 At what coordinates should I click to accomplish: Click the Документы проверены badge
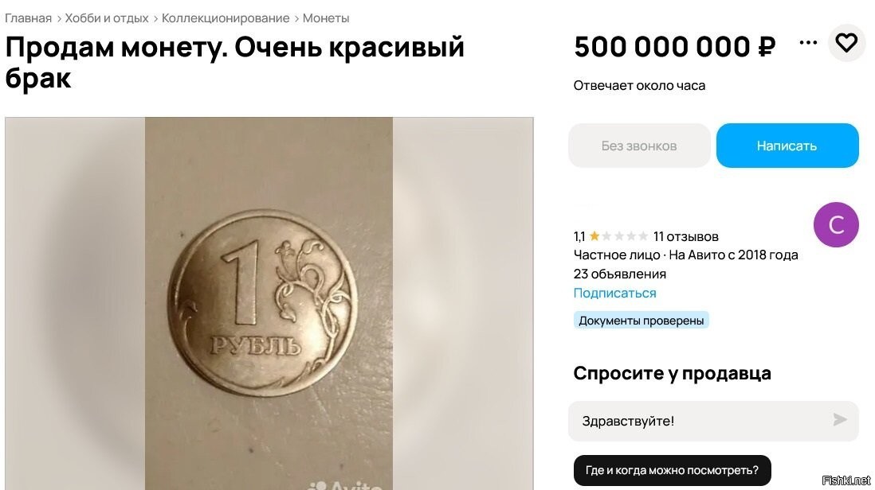[x=642, y=321]
